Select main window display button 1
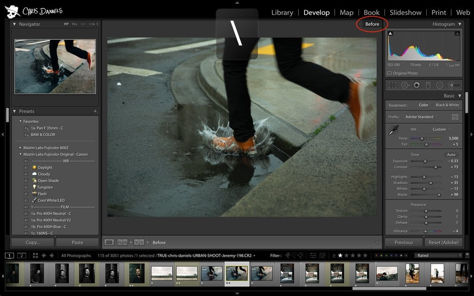 click(x=9, y=255)
